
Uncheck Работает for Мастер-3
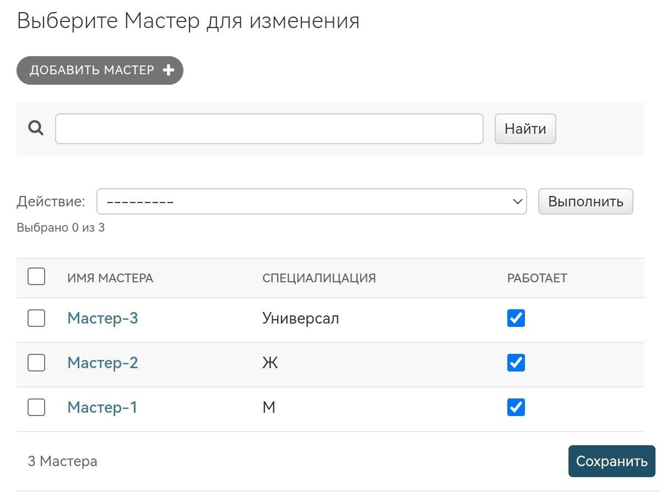(516, 318)
